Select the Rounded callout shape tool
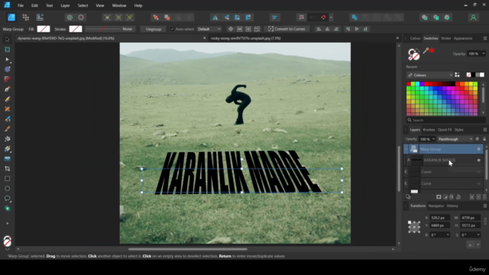This screenshot has width=489, height=275. click(x=7, y=199)
